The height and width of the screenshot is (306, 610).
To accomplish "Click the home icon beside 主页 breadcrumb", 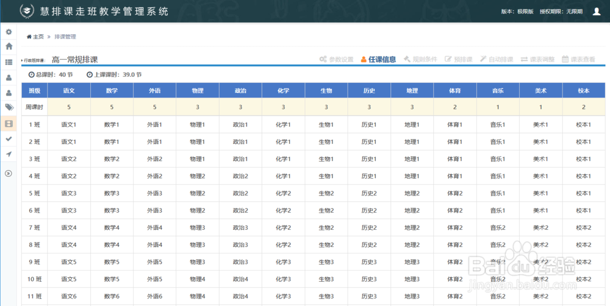I will (29, 37).
